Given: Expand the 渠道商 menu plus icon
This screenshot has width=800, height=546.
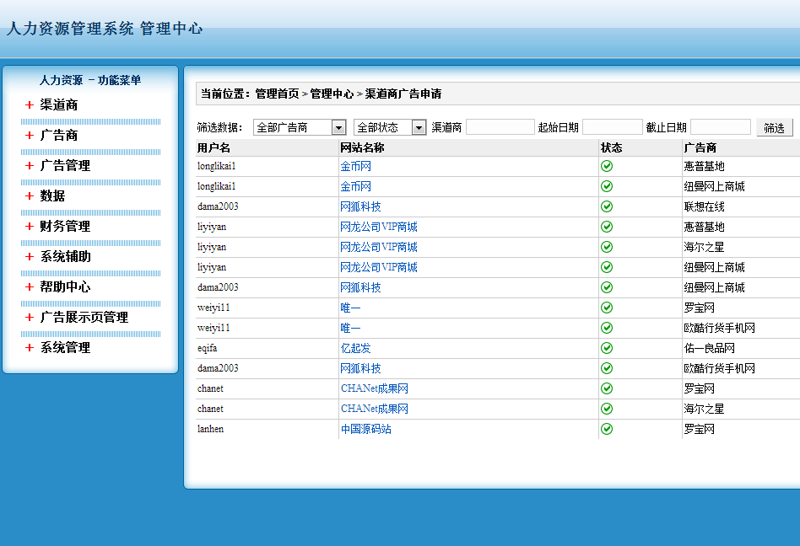Looking at the screenshot, I should coord(30,105).
